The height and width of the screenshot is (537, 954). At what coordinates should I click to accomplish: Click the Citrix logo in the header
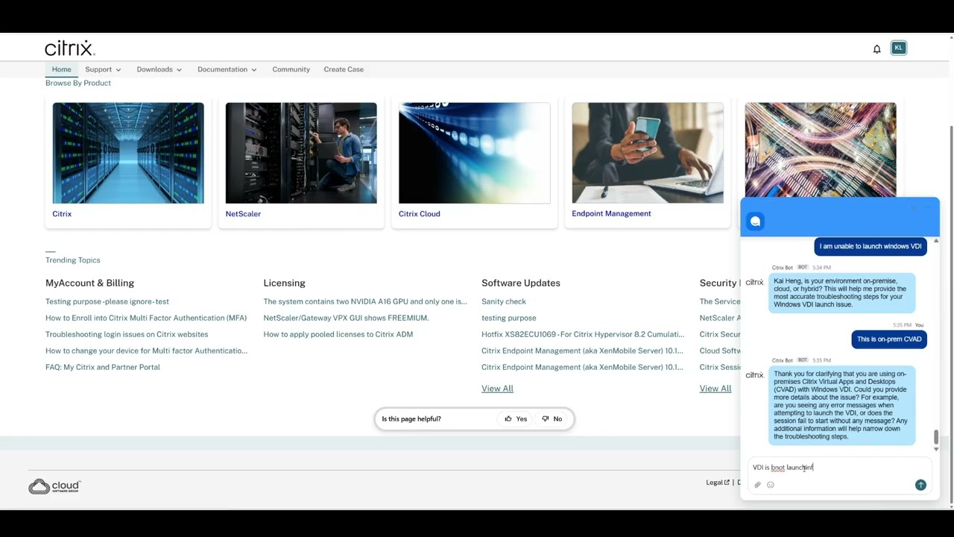point(69,48)
